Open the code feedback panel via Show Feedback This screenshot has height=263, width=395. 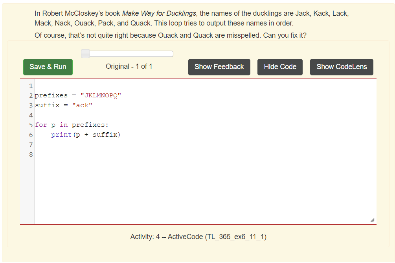coord(219,67)
